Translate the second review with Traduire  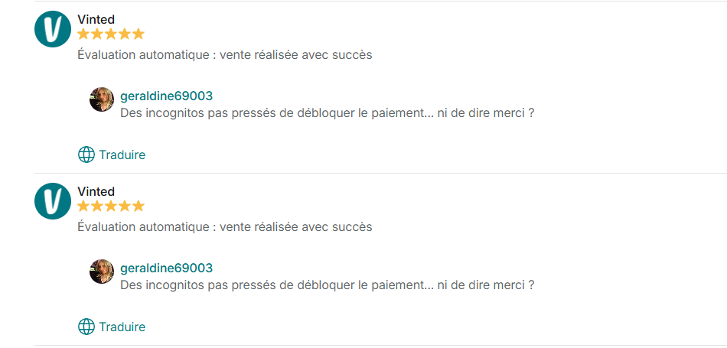[122, 327]
